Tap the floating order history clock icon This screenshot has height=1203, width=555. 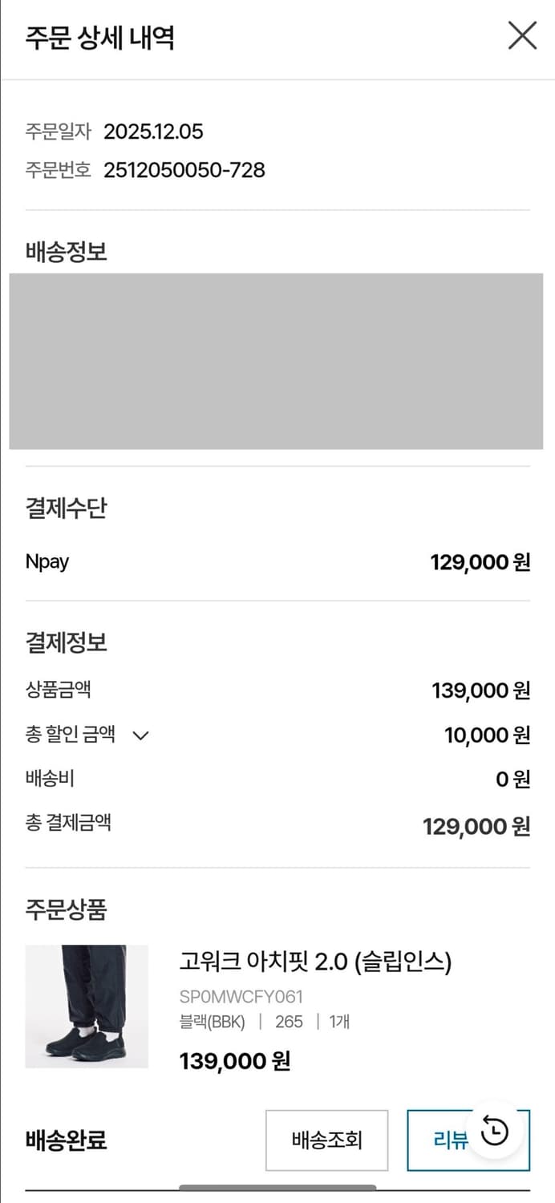(496, 1129)
